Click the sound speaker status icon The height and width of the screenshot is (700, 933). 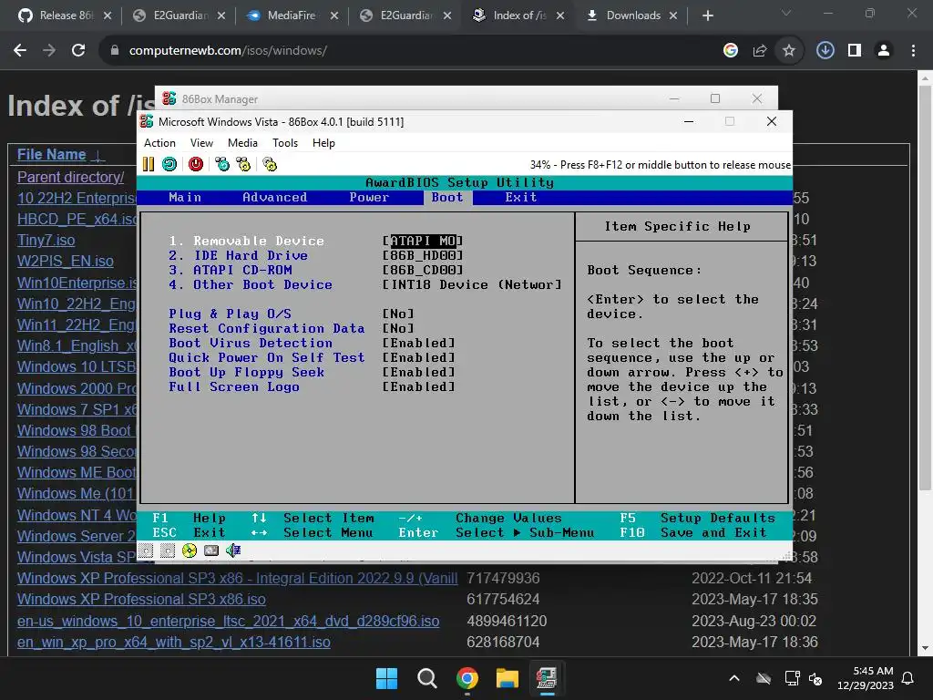coord(233,551)
